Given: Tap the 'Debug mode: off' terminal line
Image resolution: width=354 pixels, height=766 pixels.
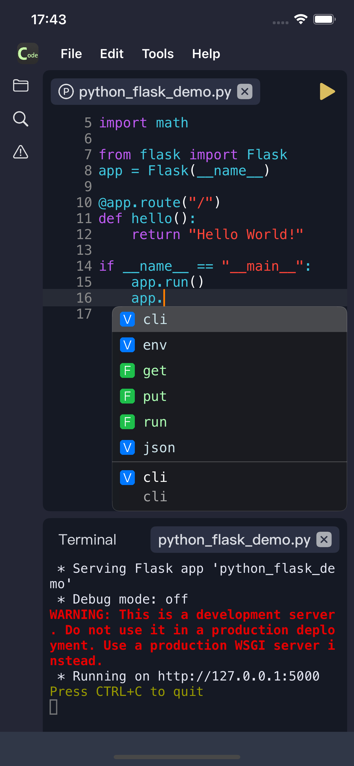Looking at the screenshot, I should [123, 599].
